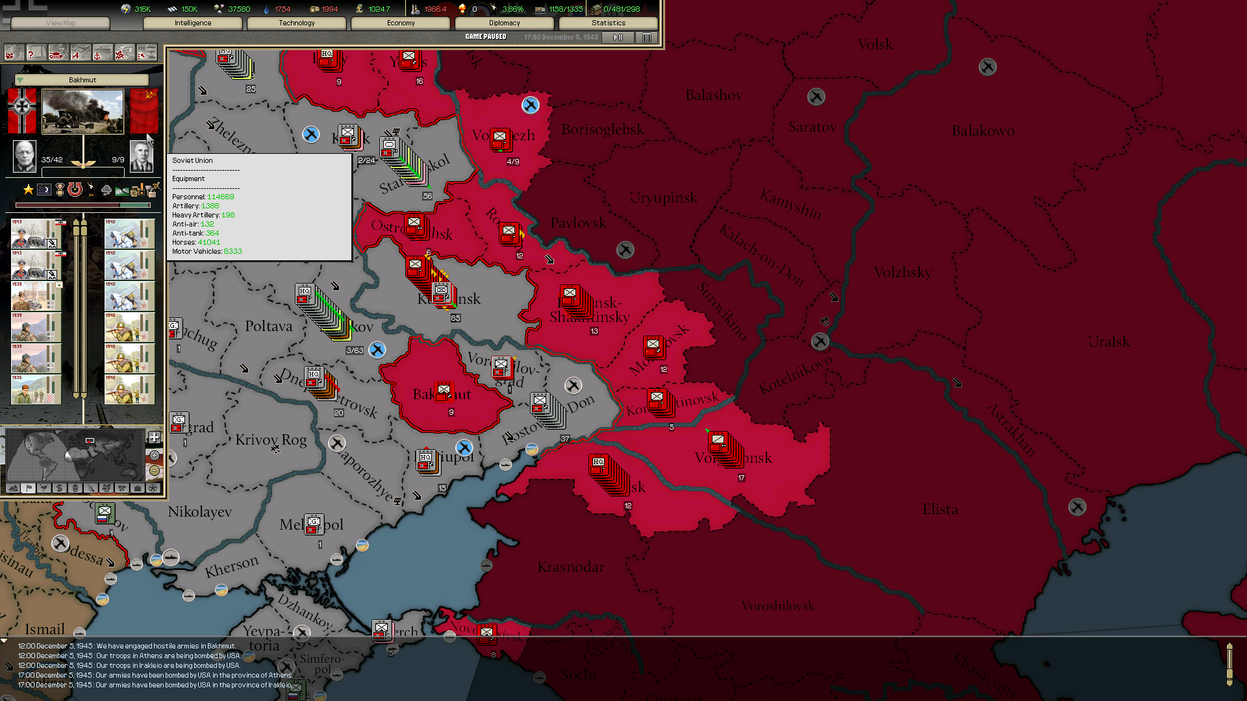Click the Soviet commander portrait

click(140, 156)
